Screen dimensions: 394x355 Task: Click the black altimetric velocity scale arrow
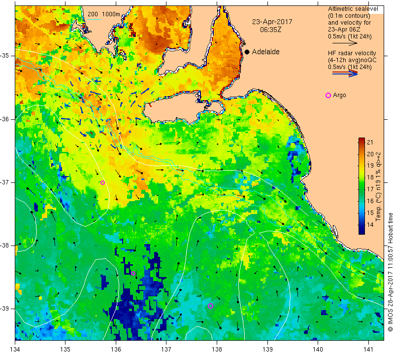click(x=345, y=43)
